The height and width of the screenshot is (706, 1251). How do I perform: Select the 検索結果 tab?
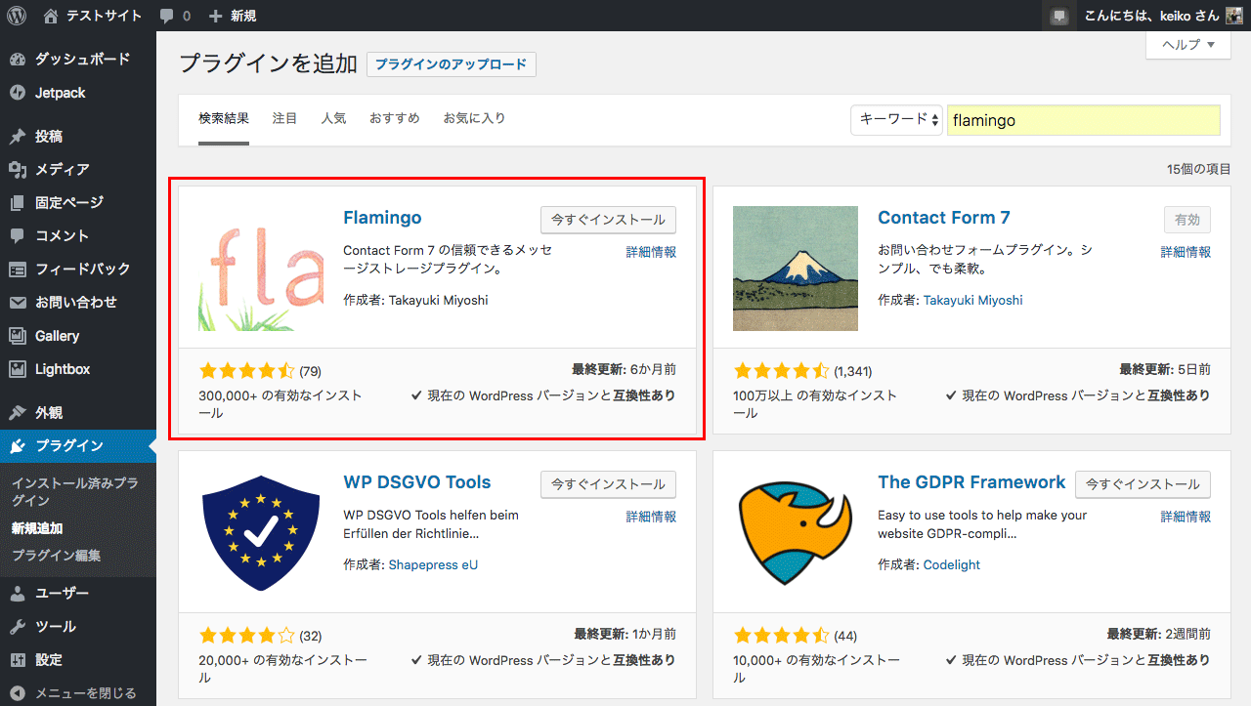pyautogui.click(x=224, y=118)
